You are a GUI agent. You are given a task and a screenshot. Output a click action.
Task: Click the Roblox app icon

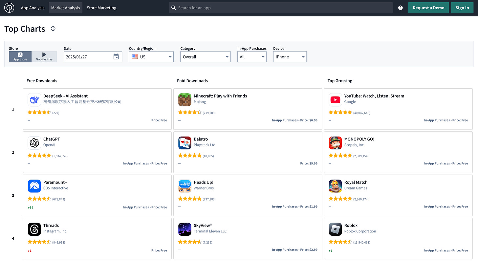(x=335, y=229)
